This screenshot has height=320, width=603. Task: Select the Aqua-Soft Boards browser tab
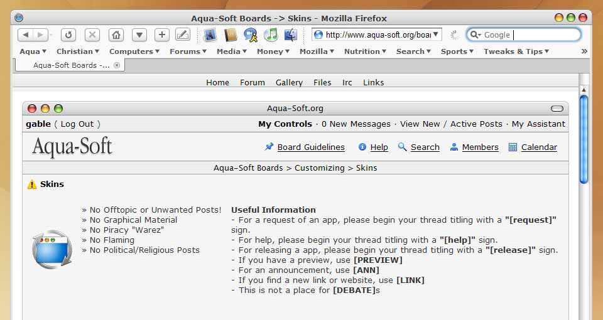[x=70, y=65]
